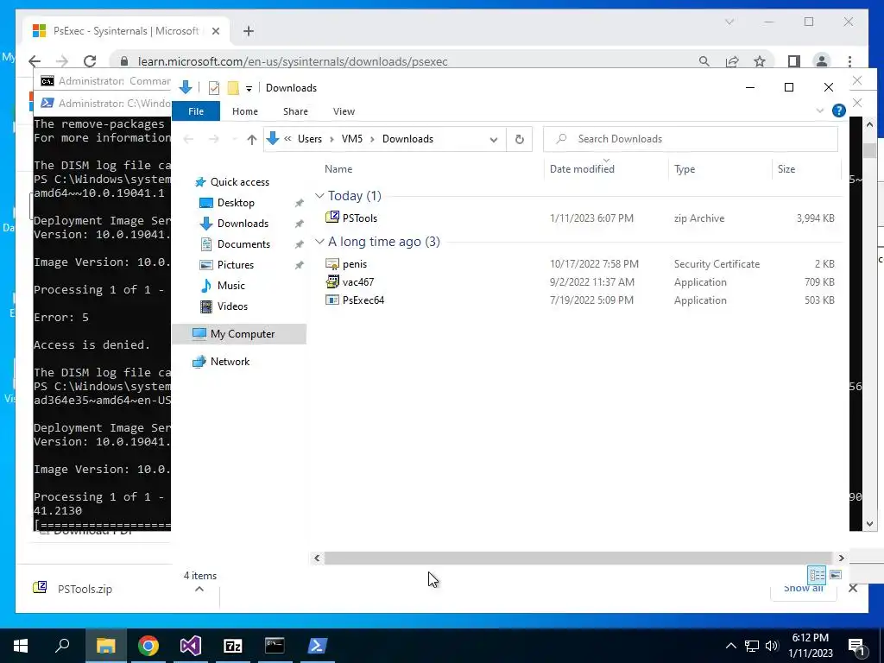Click the Properties quick access toolbar icon
This screenshot has height=663, width=884.
(214, 88)
